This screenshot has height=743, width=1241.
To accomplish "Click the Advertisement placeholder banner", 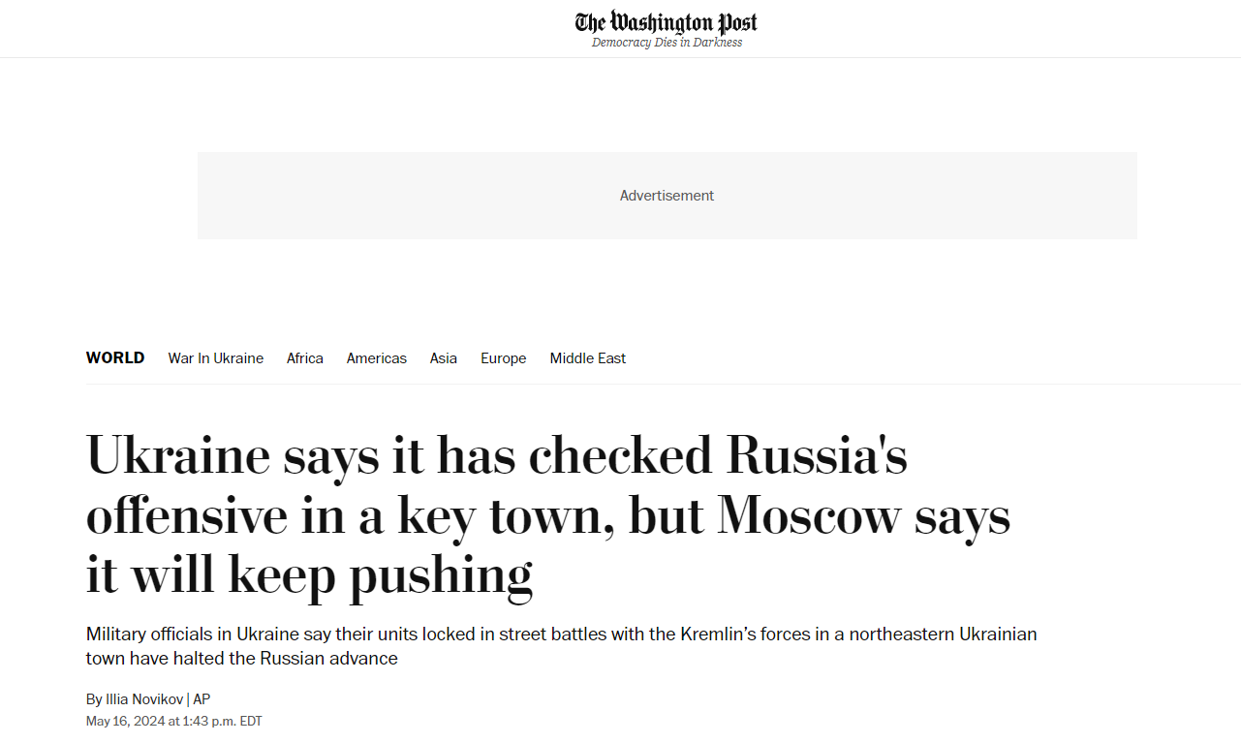I will tap(667, 196).
